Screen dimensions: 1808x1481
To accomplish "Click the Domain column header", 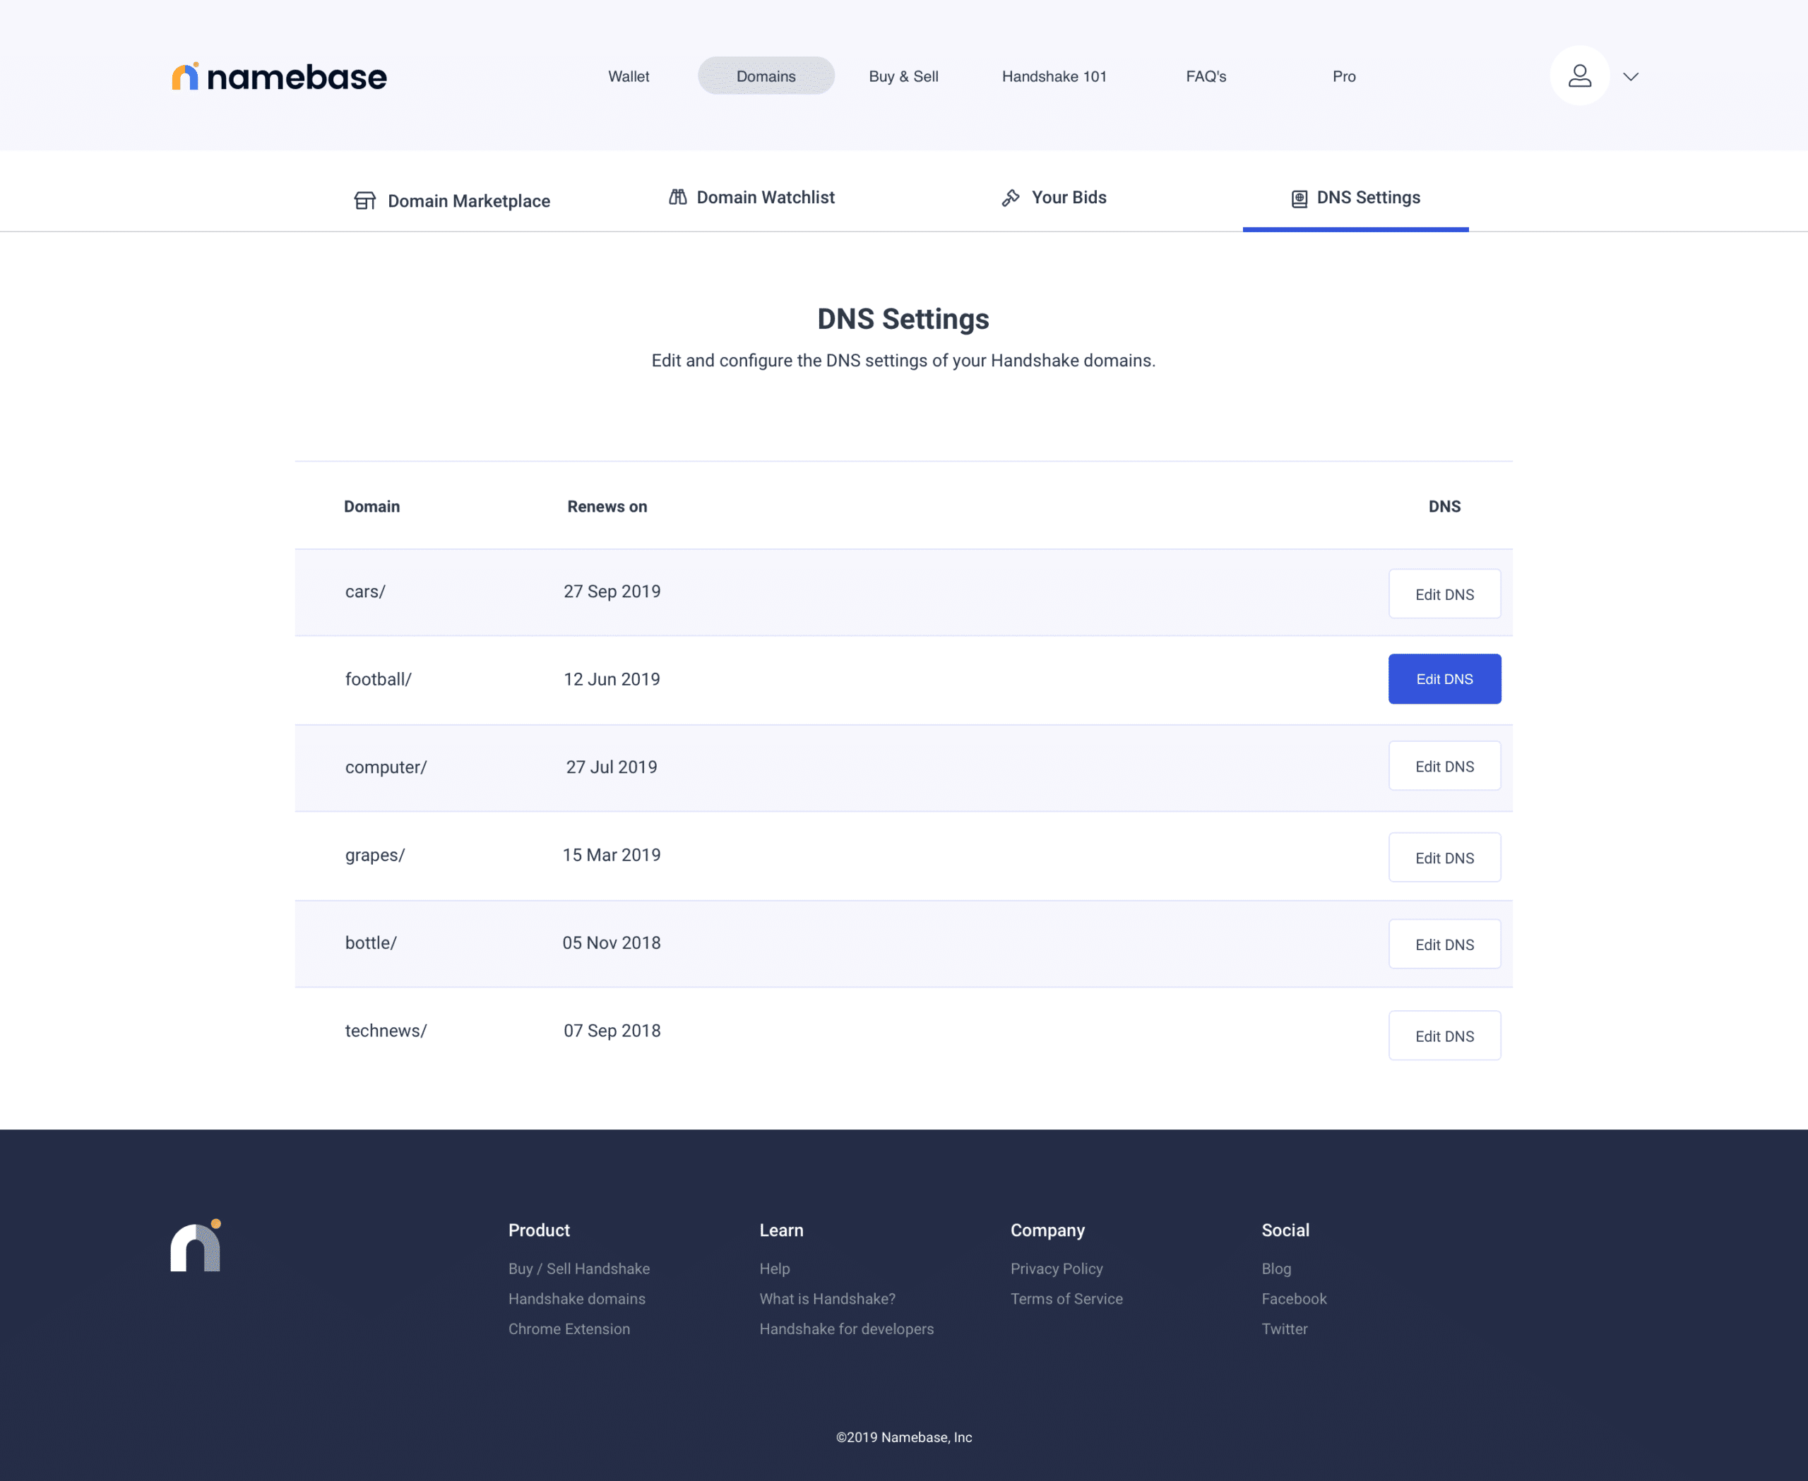I will click(x=371, y=506).
